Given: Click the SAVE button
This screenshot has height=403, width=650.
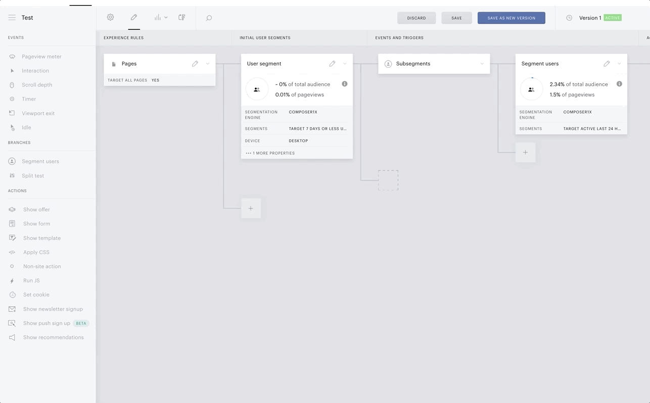Looking at the screenshot, I should coord(456,18).
